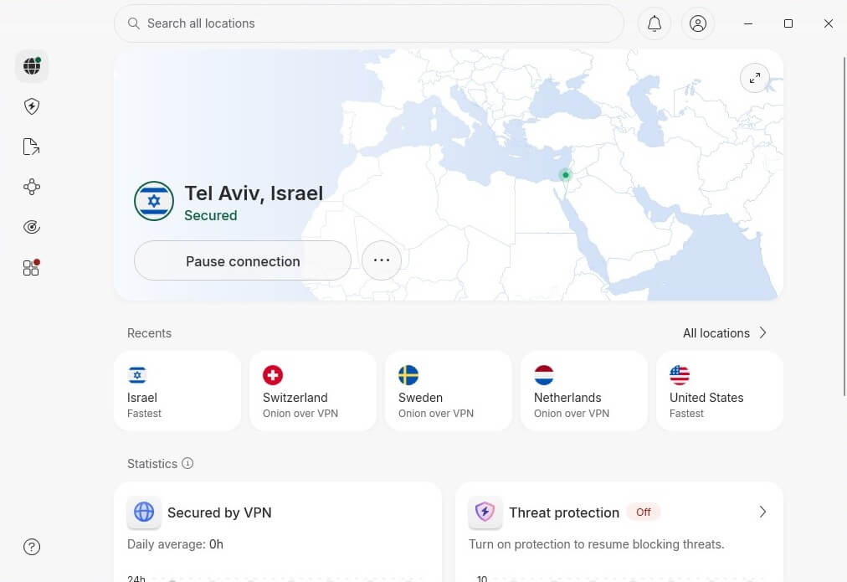Open the three-dots connection options menu

click(382, 260)
